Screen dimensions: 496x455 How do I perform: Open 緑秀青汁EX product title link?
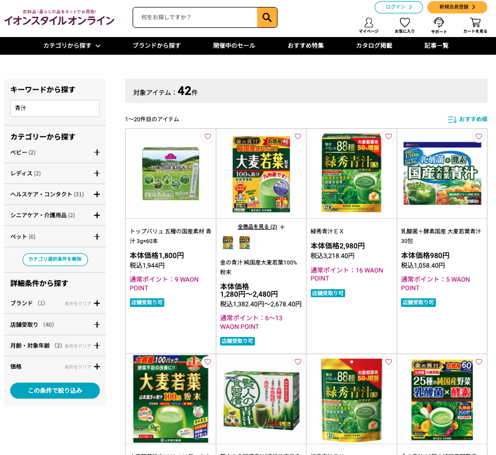327,231
